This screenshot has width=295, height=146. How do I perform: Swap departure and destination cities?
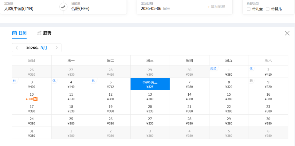coord(63,7)
